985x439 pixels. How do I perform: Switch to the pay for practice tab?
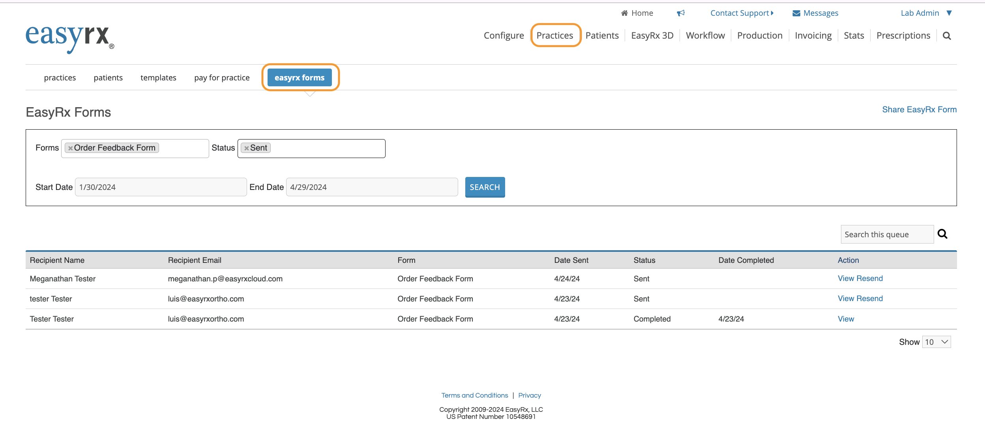pos(222,78)
